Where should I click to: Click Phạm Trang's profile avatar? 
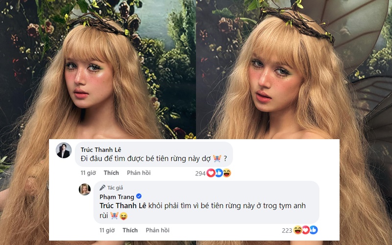(x=85, y=190)
